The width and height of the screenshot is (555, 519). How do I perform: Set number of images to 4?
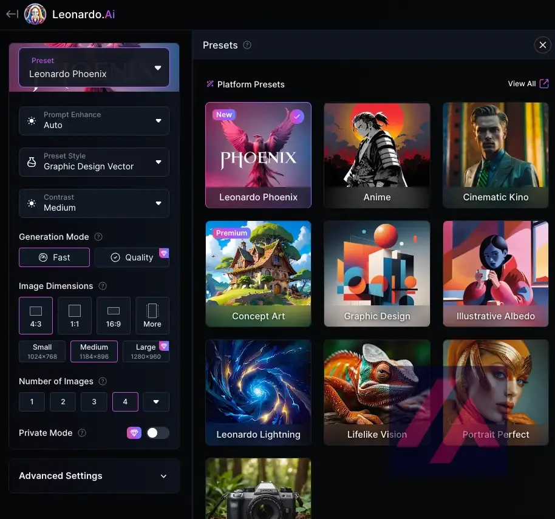pyautogui.click(x=125, y=402)
